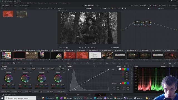Toggle the Open FX panel
Image resolution: width=178 pixels, height=100 pixels.
[x=163, y=6]
